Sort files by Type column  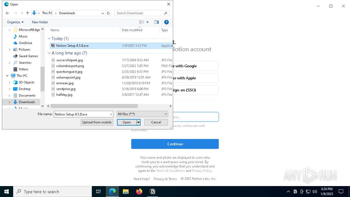(x=165, y=30)
